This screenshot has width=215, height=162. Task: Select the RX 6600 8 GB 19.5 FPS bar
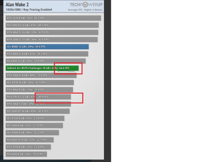click(26, 154)
